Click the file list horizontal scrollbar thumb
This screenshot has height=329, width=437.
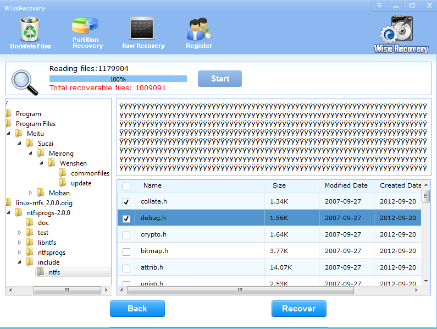pos(240,290)
